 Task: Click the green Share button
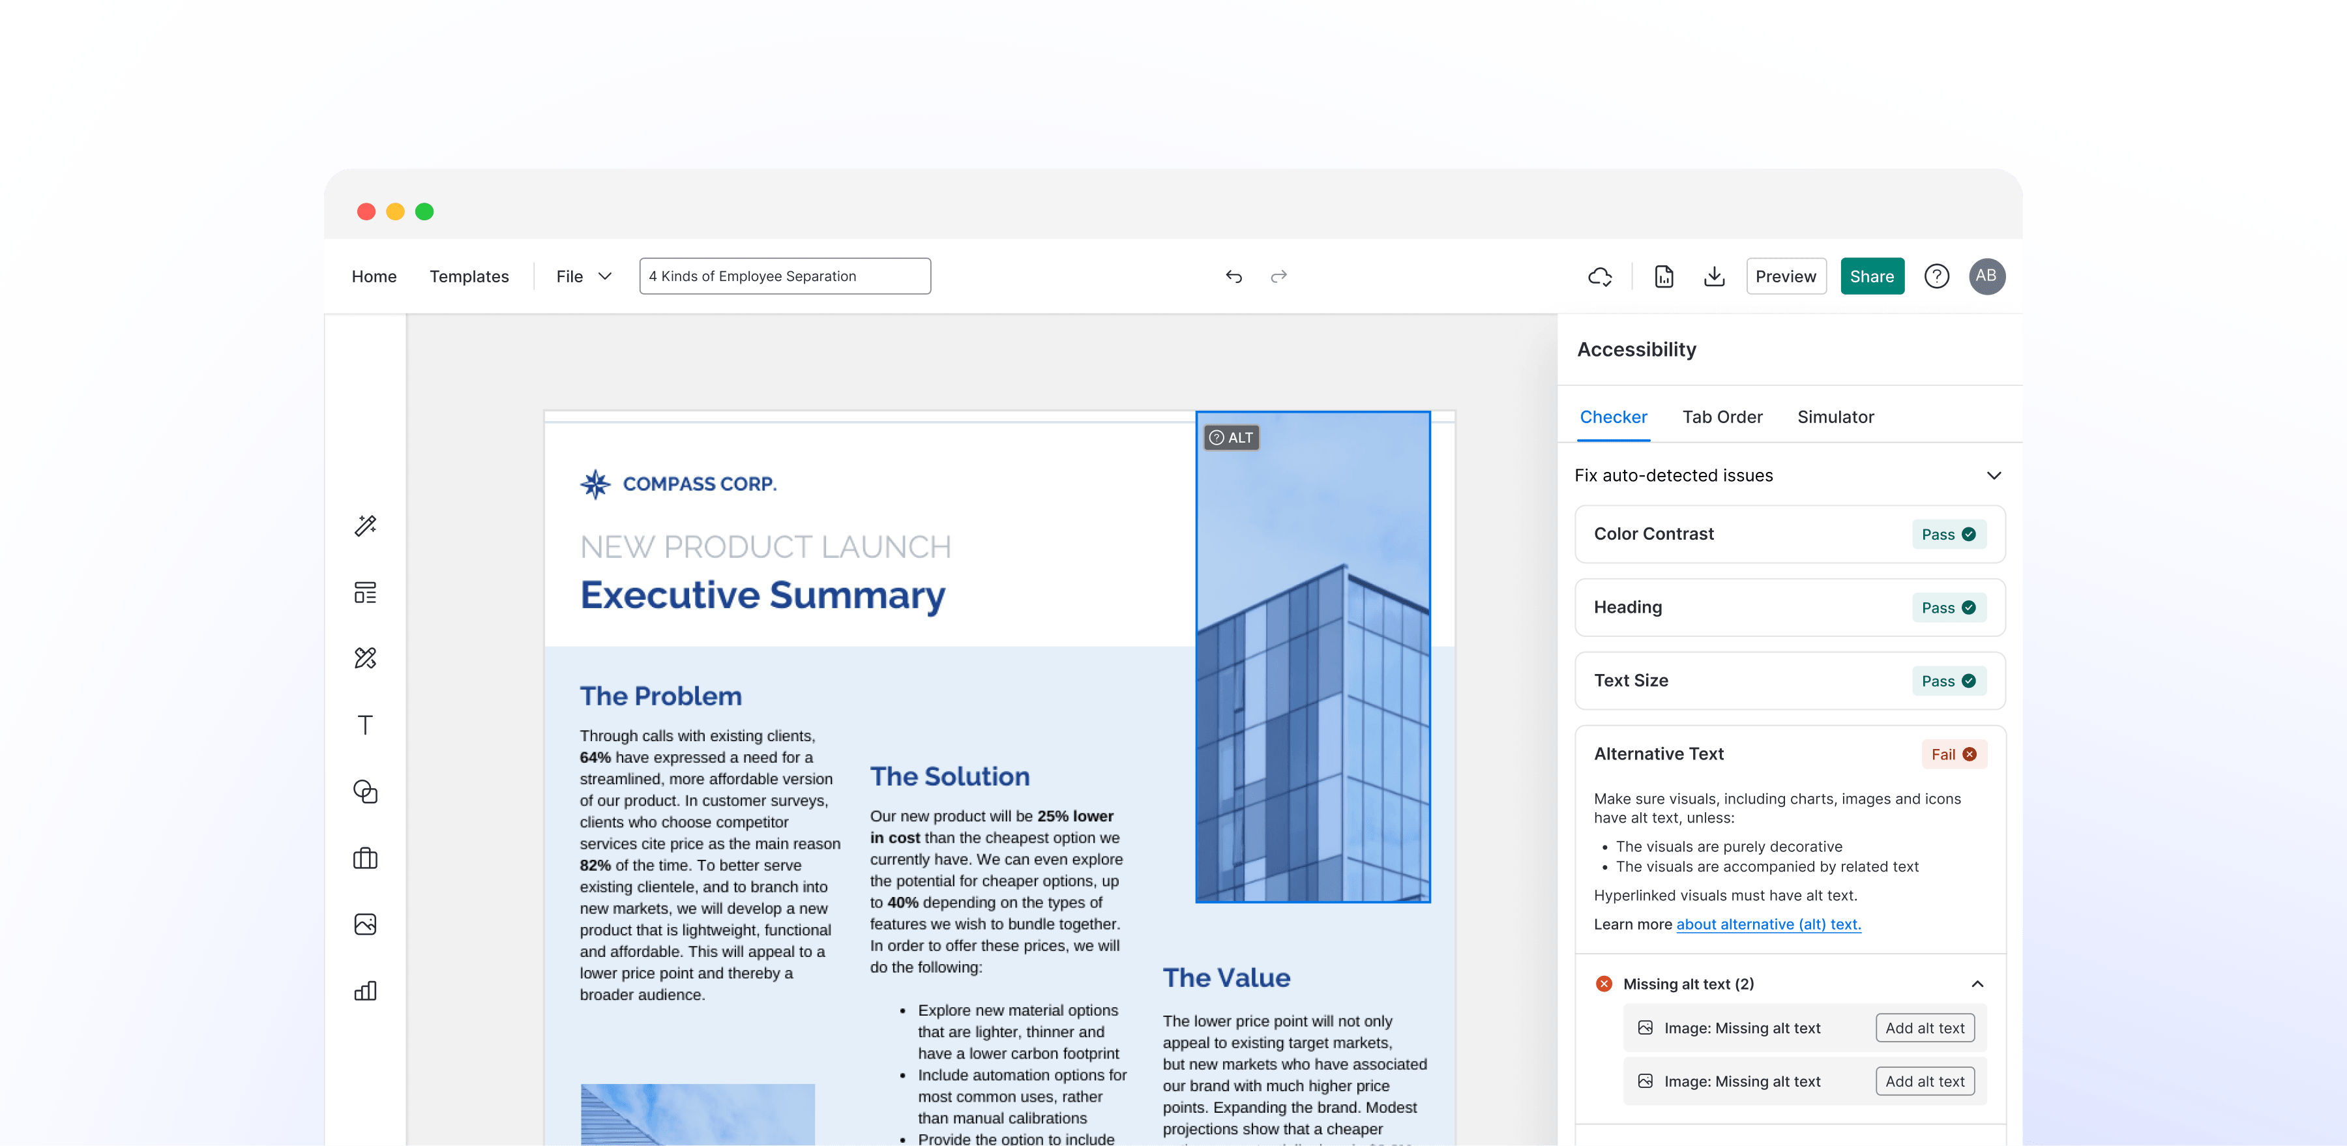click(x=1871, y=276)
